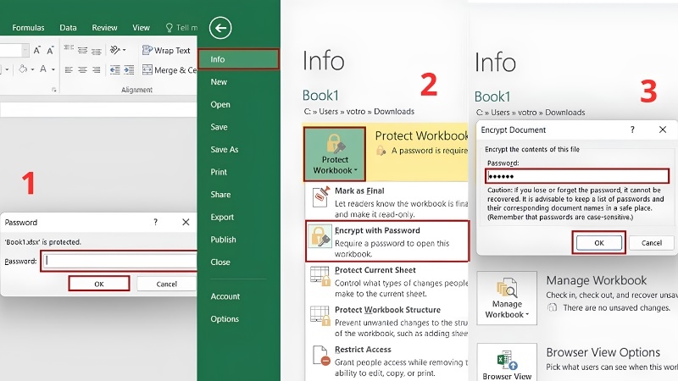
Task: Click Merge & Center icon
Action: pyautogui.click(x=147, y=69)
